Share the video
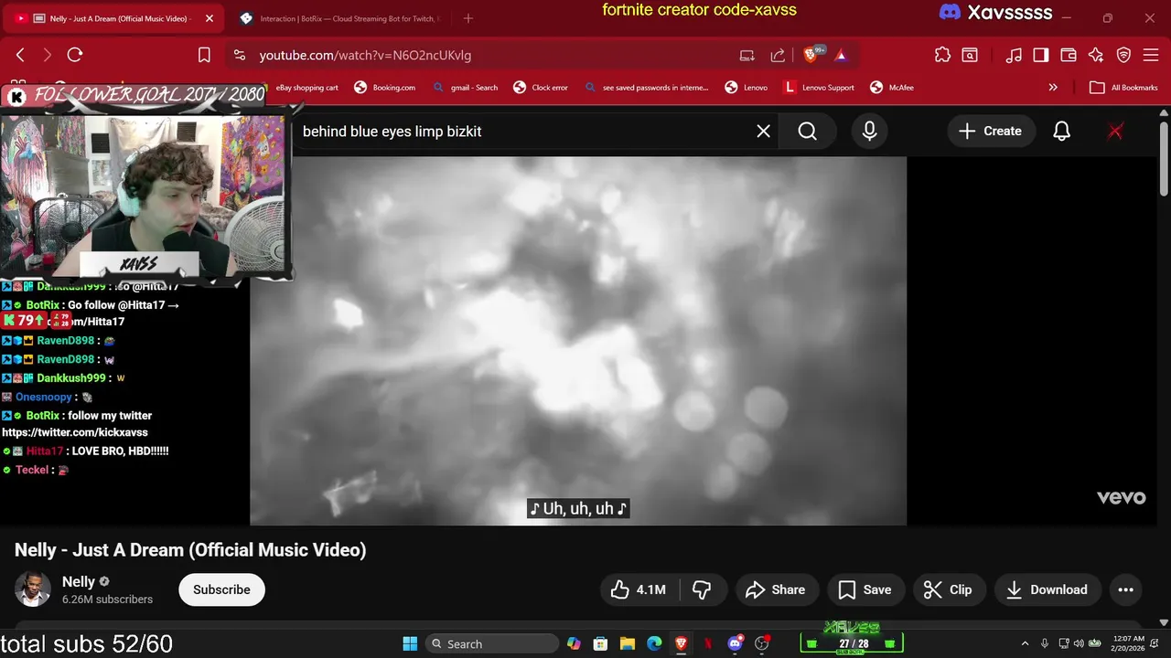Viewport: 1171px width, 658px height. pyautogui.click(x=776, y=589)
